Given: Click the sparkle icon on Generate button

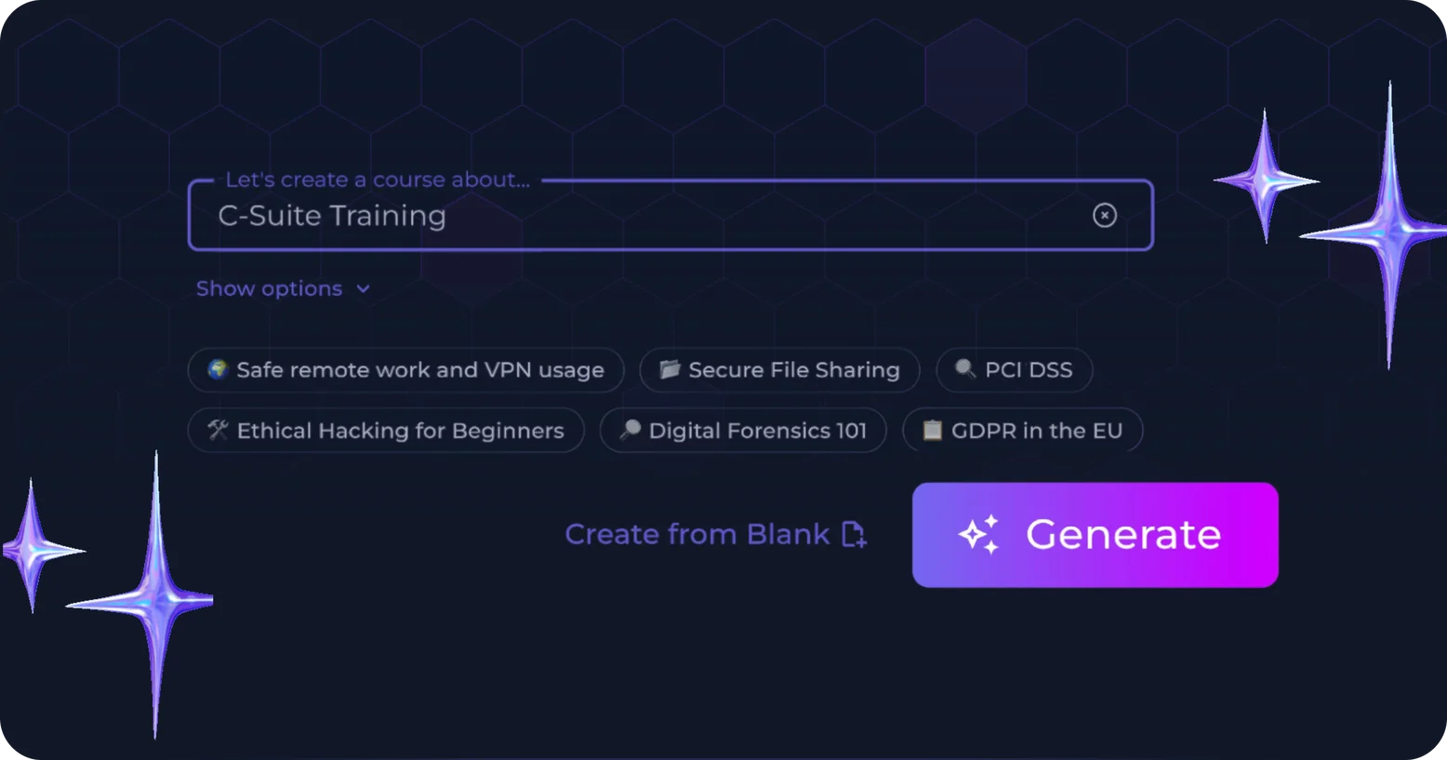Looking at the screenshot, I should (978, 535).
